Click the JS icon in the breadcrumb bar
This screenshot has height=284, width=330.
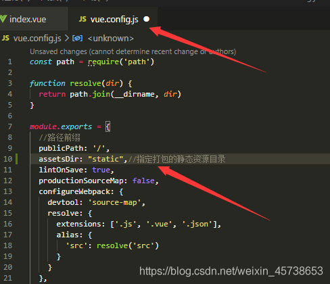(x=5, y=38)
